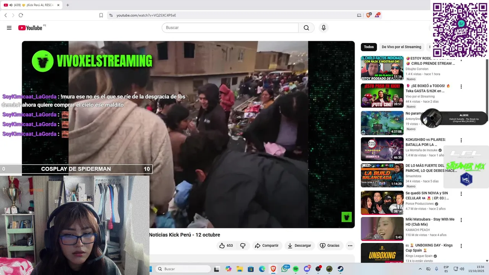Bookmark this page with bookmark icon
This screenshot has width=489, height=275.
point(101,15)
